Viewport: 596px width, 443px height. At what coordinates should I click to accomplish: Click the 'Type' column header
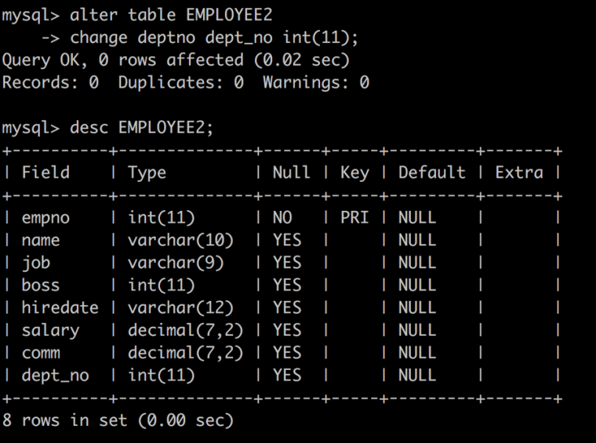coord(147,173)
